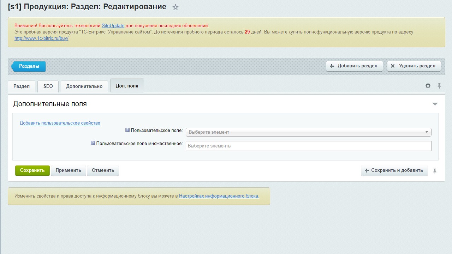Save changes with Сохранить button
The height and width of the screenshot is (254, 452).
32,170
